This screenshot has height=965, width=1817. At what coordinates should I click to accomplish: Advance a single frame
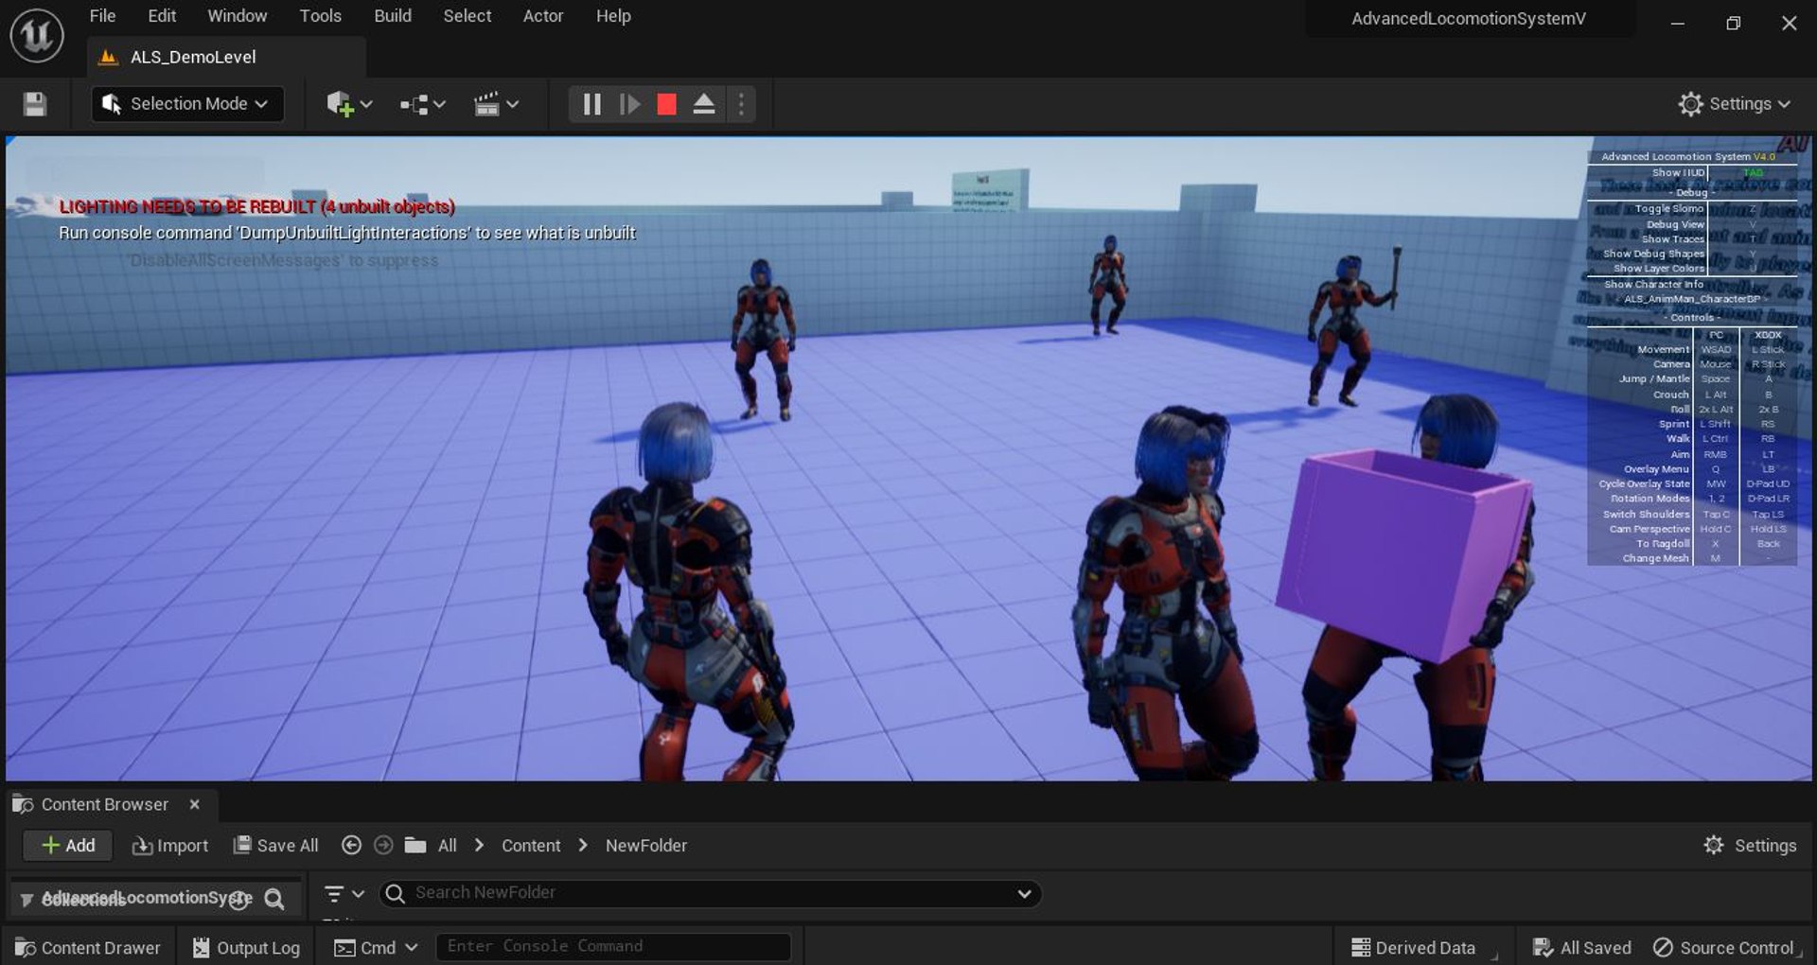(x=629, y=104)
